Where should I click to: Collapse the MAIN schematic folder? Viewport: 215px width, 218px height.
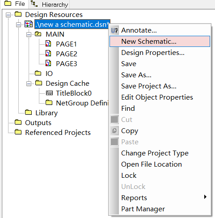pyautogui.click(x=29, y=34)
